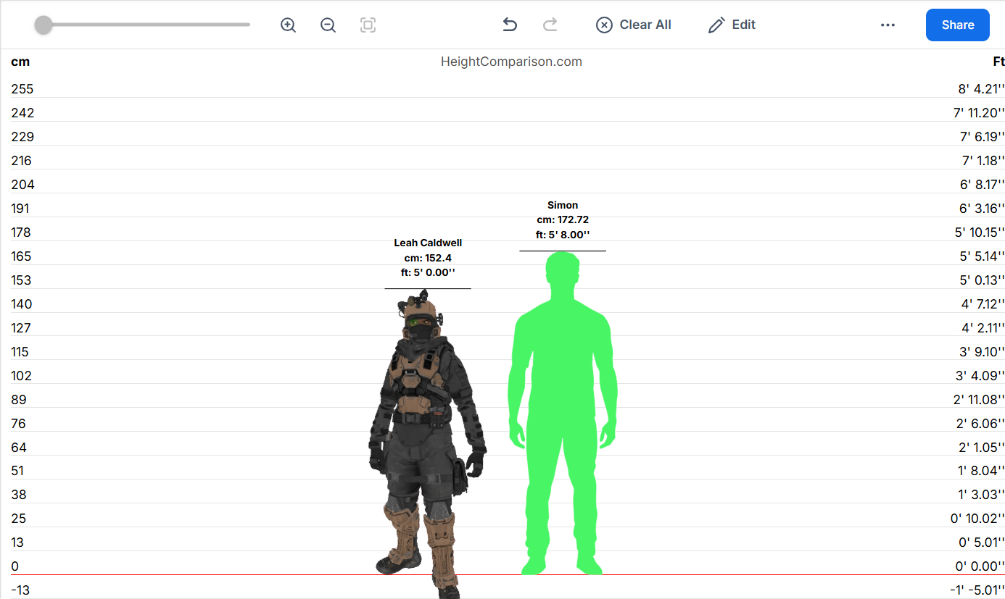Open the three-dot more options menu

[888, 25]
